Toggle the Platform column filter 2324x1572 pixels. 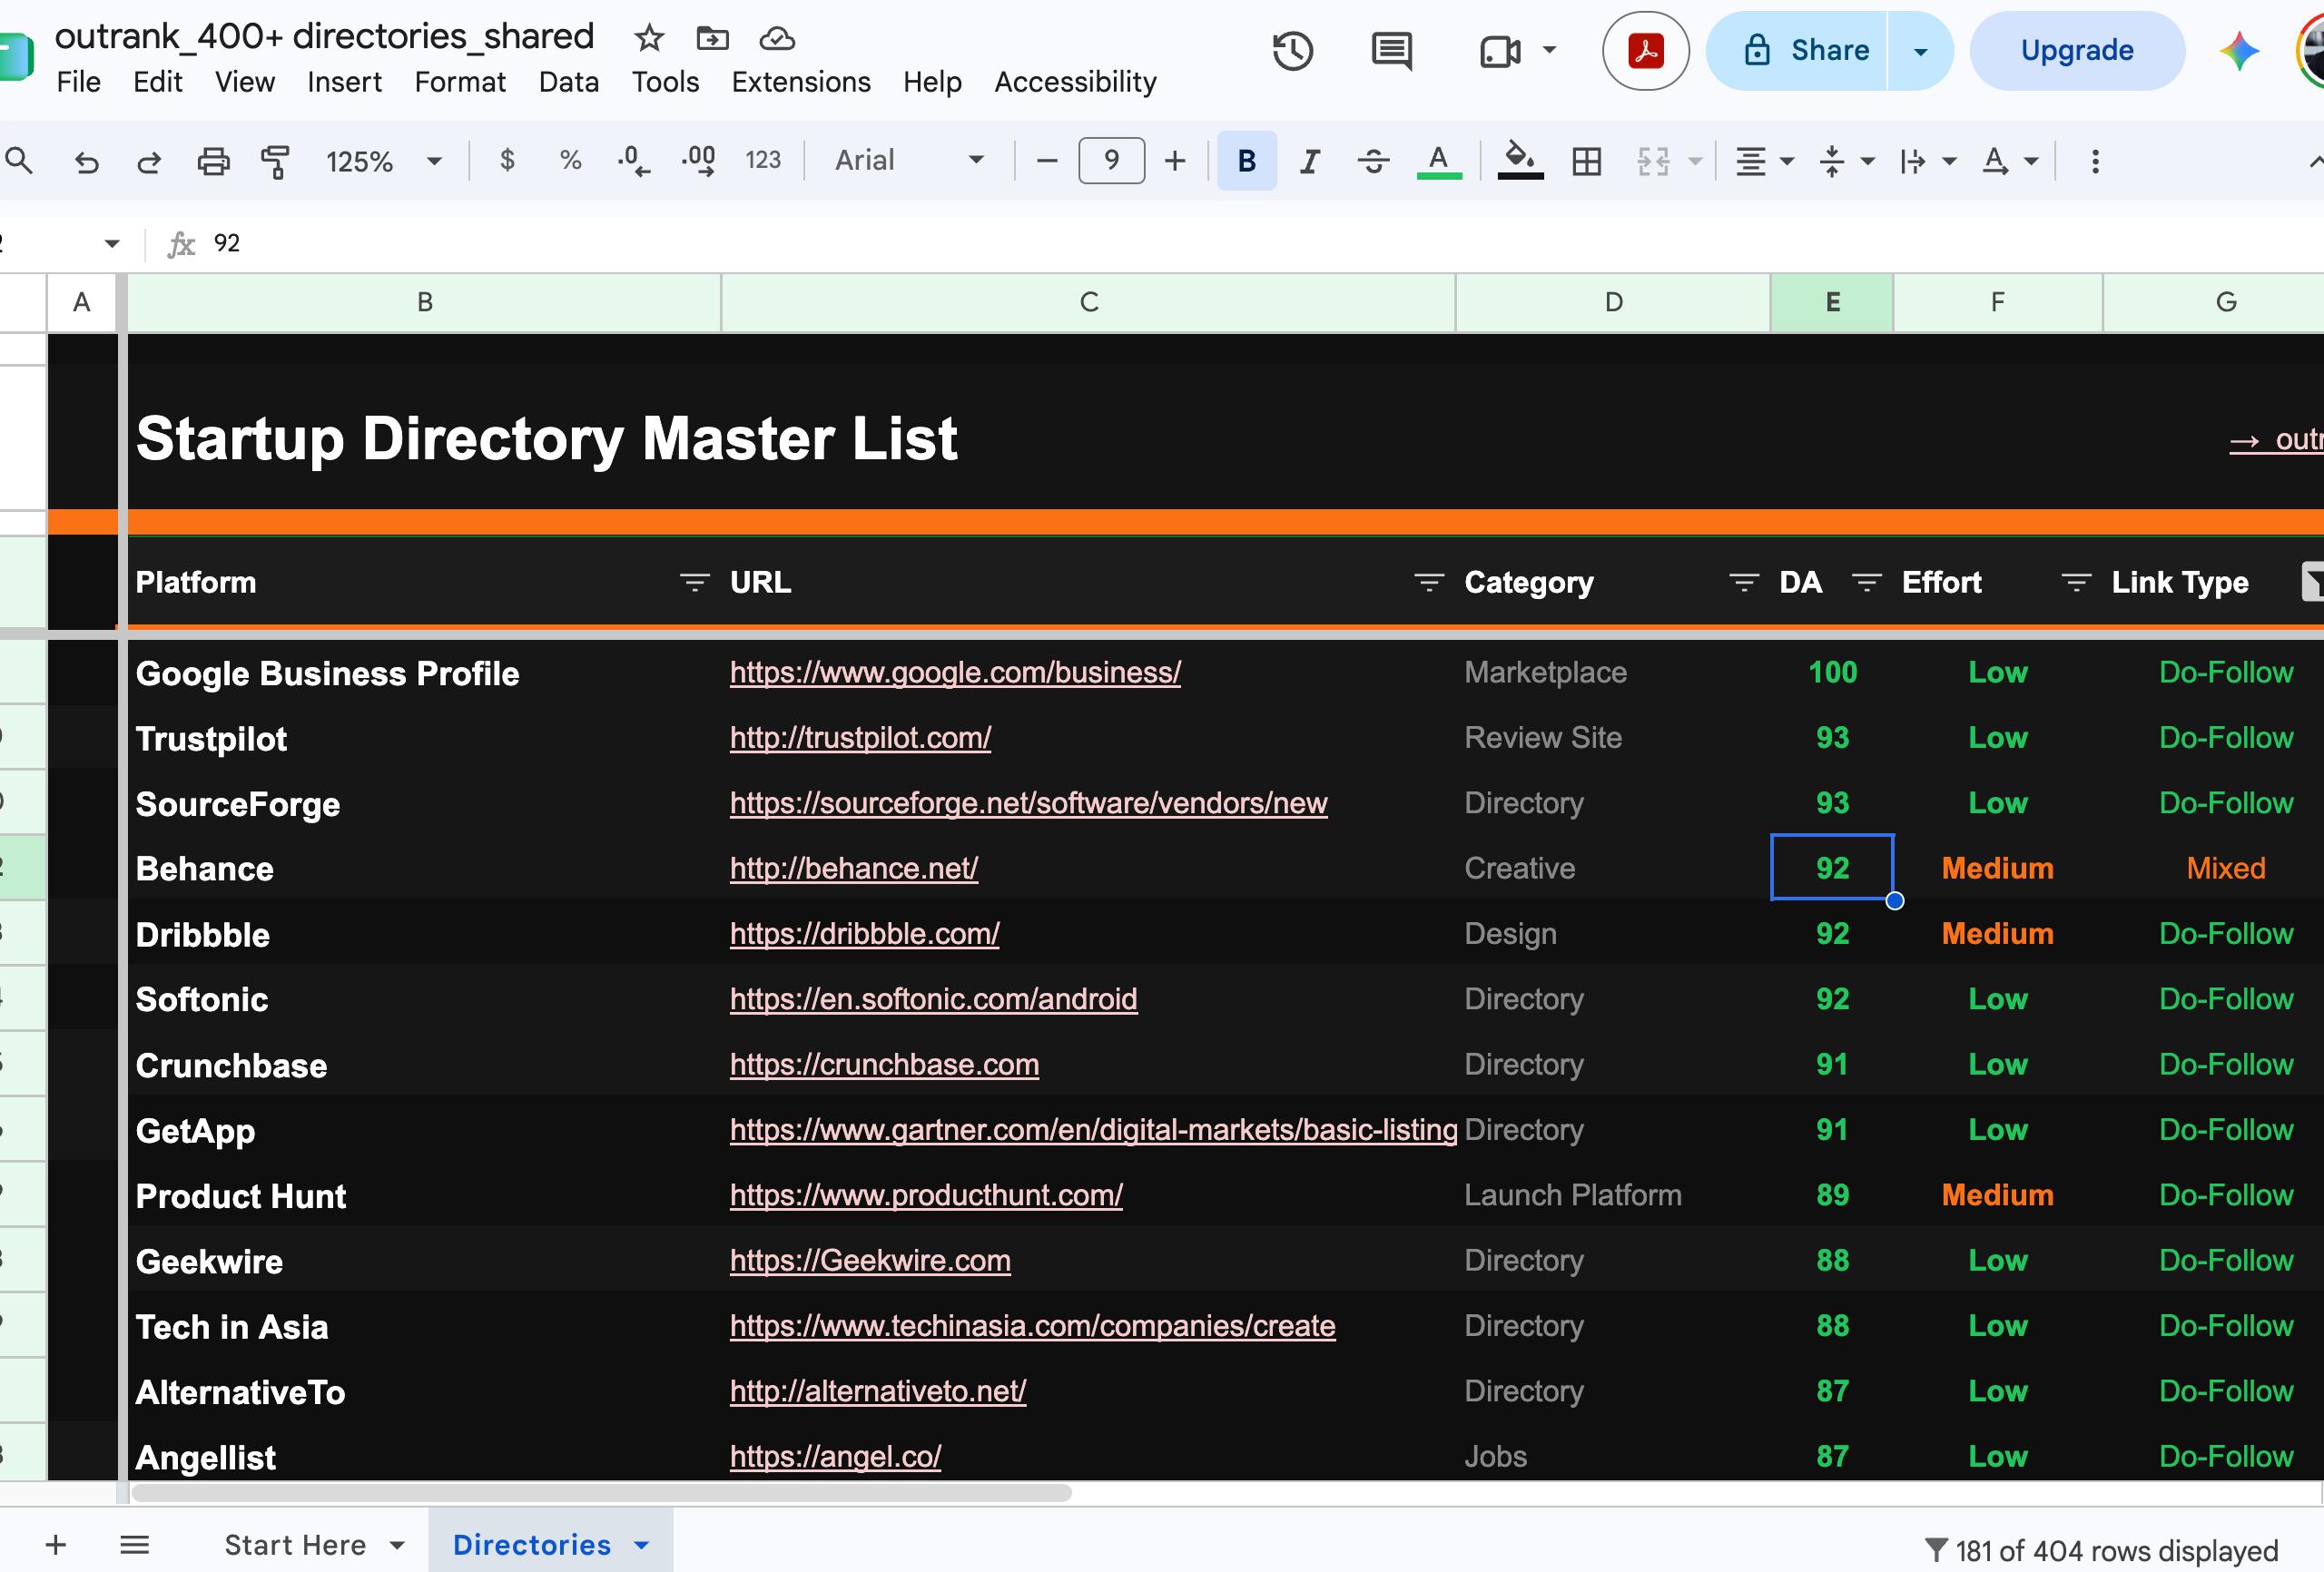pos(694,582)
